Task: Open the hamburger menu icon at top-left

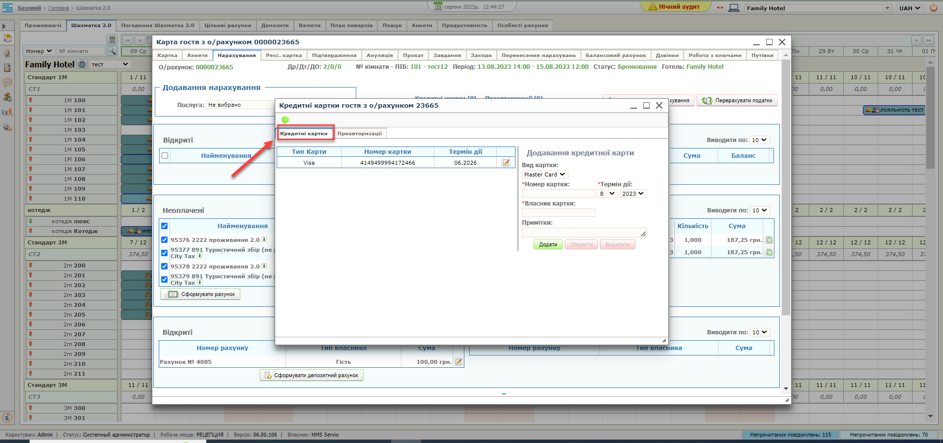Action: tap(8, 7)
